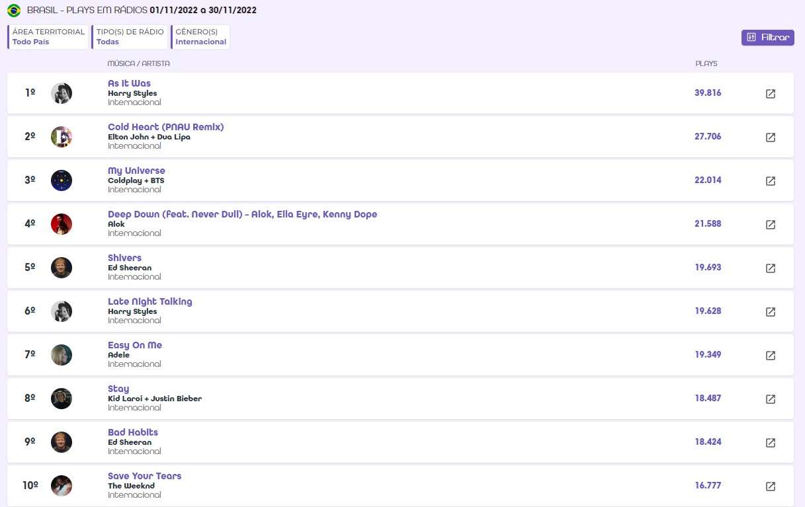Click artist name Coldplay + BTS

tap(136, 180)
